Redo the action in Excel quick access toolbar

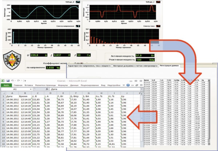click(x=19, y=81)
